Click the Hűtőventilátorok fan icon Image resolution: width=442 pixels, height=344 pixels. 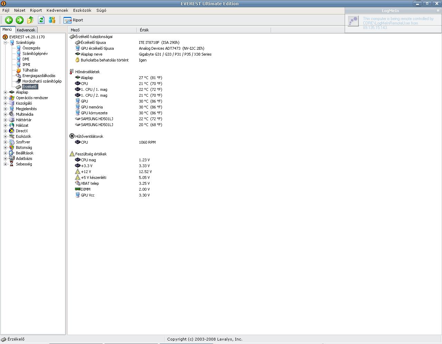click(x=72, y=136)
